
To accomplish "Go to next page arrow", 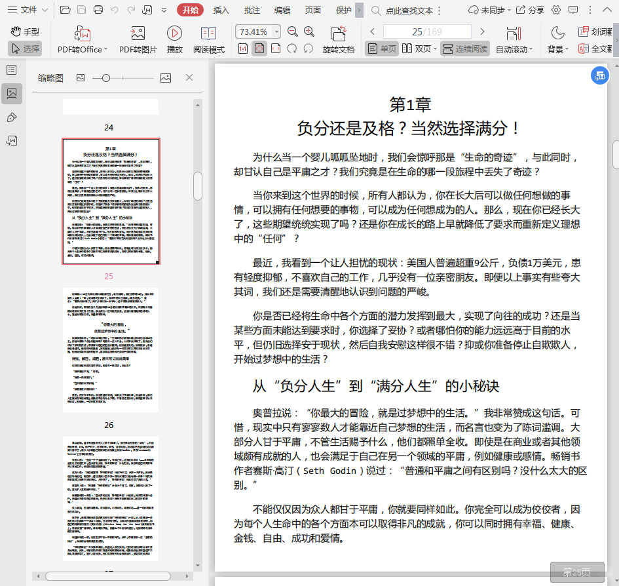I will point(482,31).
